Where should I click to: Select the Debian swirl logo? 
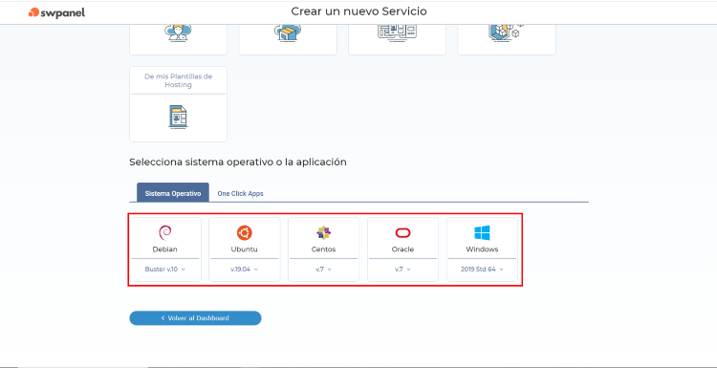pyautogui.click(x=165, y=233)
